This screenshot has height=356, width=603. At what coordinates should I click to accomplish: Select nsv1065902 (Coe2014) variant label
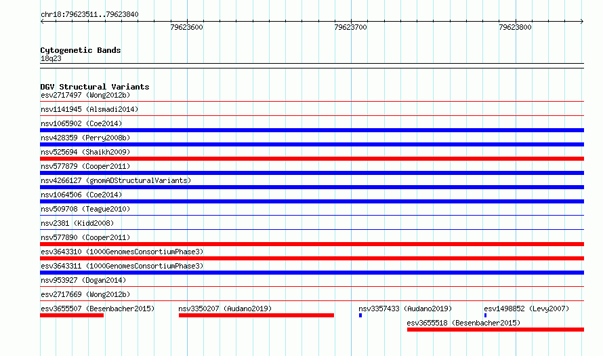tap(81, 123)
